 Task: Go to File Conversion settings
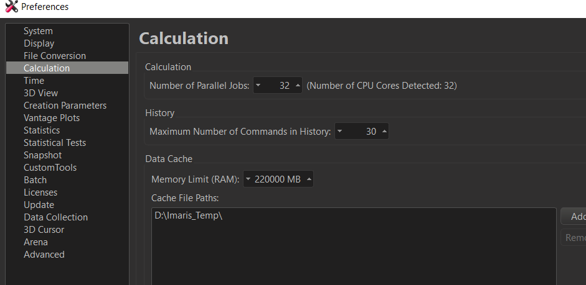(x=55, y=56)
